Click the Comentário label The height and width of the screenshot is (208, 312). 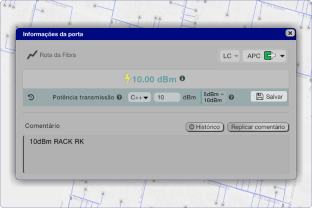(42, 126)
